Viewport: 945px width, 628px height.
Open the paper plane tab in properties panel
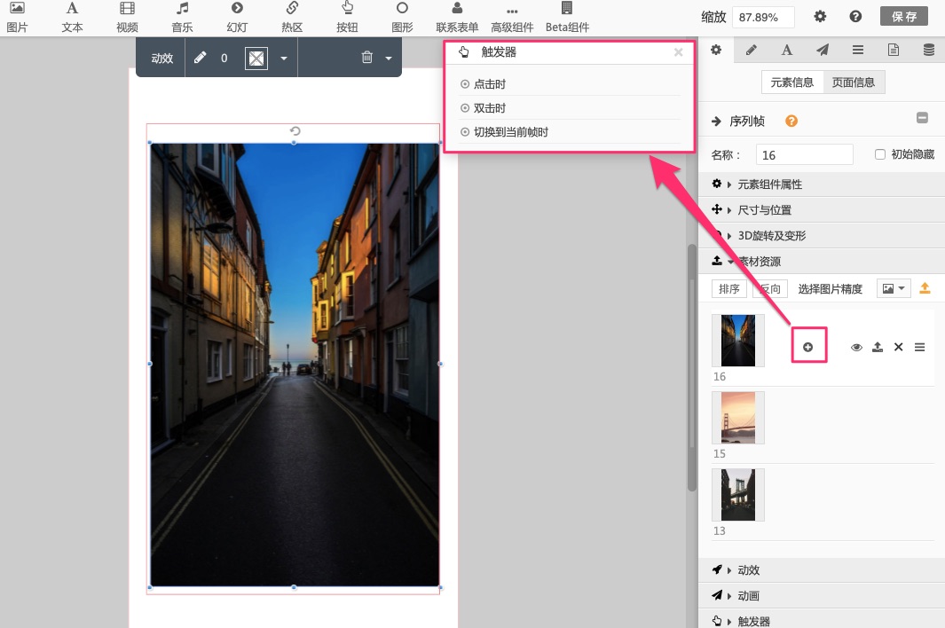pyautogui.click(x=823, y=50)
